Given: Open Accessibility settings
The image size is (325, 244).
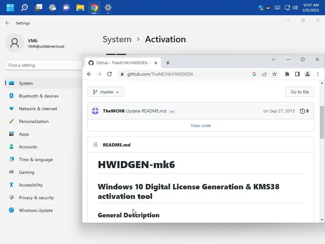Looking at the screenshot, I should (x=31, y=185).
